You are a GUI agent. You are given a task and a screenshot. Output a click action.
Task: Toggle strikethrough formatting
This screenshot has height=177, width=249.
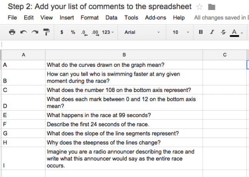coord(223,32)
